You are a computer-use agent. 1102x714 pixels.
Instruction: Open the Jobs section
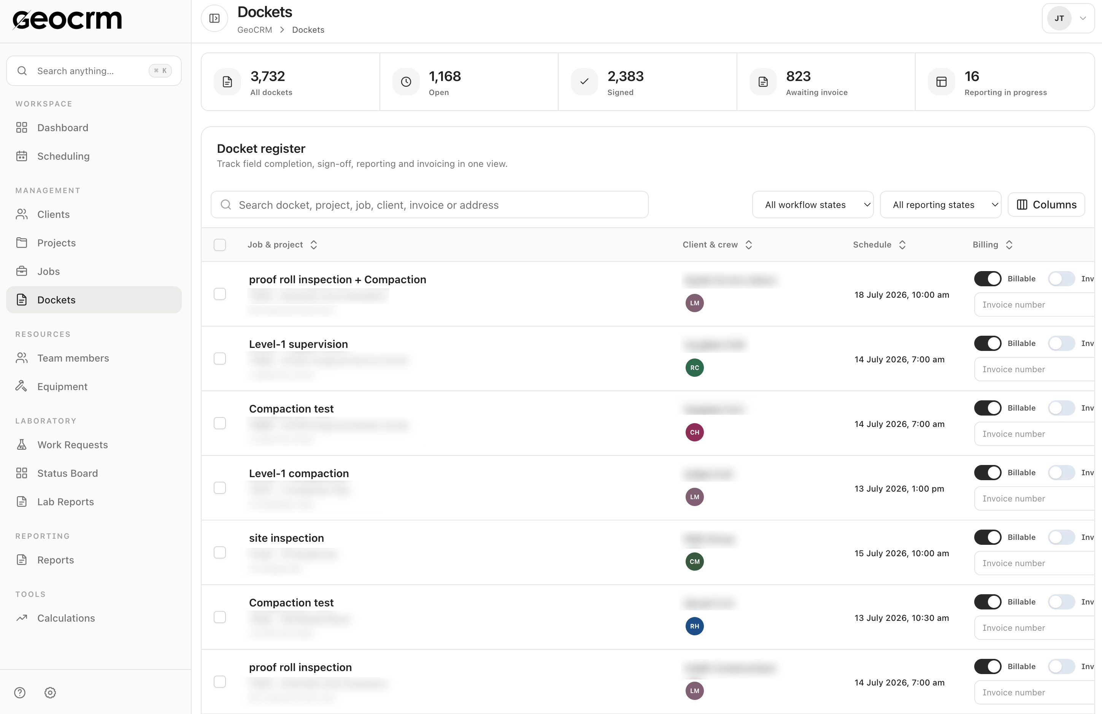pyautogui.click(x=94, y=271)
